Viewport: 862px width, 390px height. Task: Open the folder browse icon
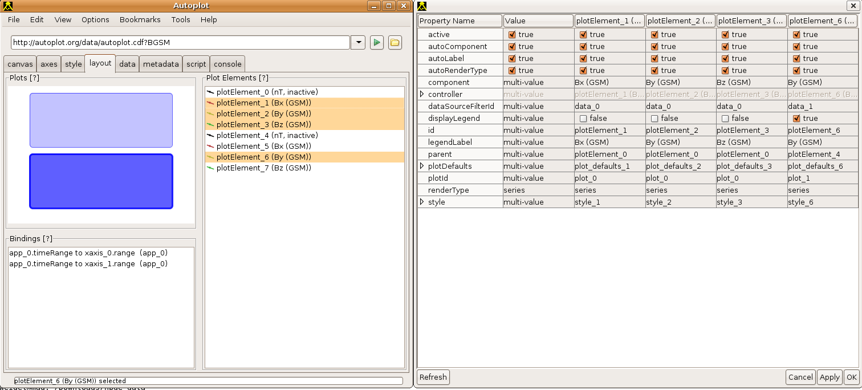pos(395,43)
